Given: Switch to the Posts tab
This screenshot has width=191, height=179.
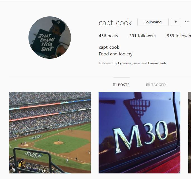Looking at the screenshot, I should [121, 85].
